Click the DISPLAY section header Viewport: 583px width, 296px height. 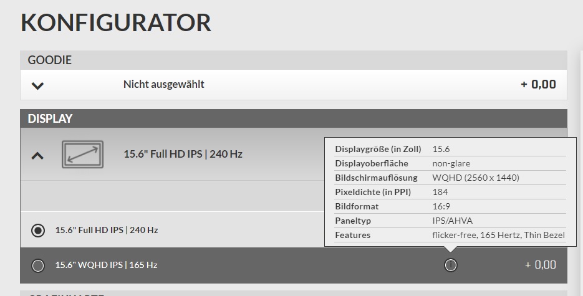point(50,118)
